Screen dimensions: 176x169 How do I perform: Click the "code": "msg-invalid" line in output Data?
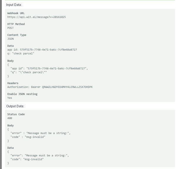pyautogui.click(x=27, y=159)
